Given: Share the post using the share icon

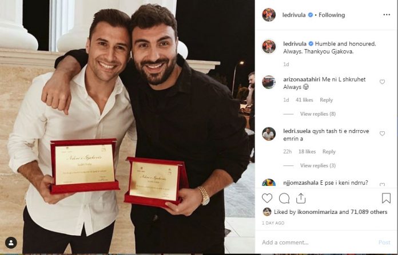Looking at the screenshot, I should coord(301,199).
